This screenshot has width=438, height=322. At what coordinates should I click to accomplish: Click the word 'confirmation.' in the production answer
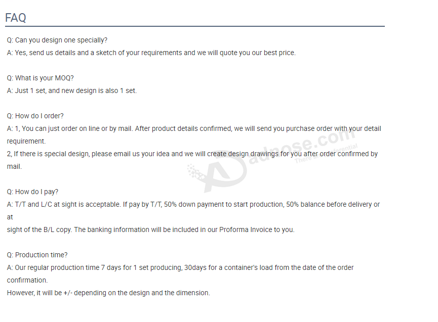click(27, 280)
